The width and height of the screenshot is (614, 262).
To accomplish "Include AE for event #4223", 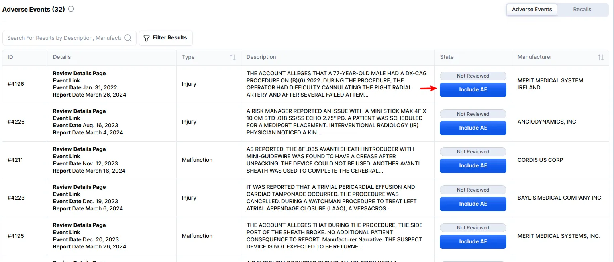I will (473, 204).
